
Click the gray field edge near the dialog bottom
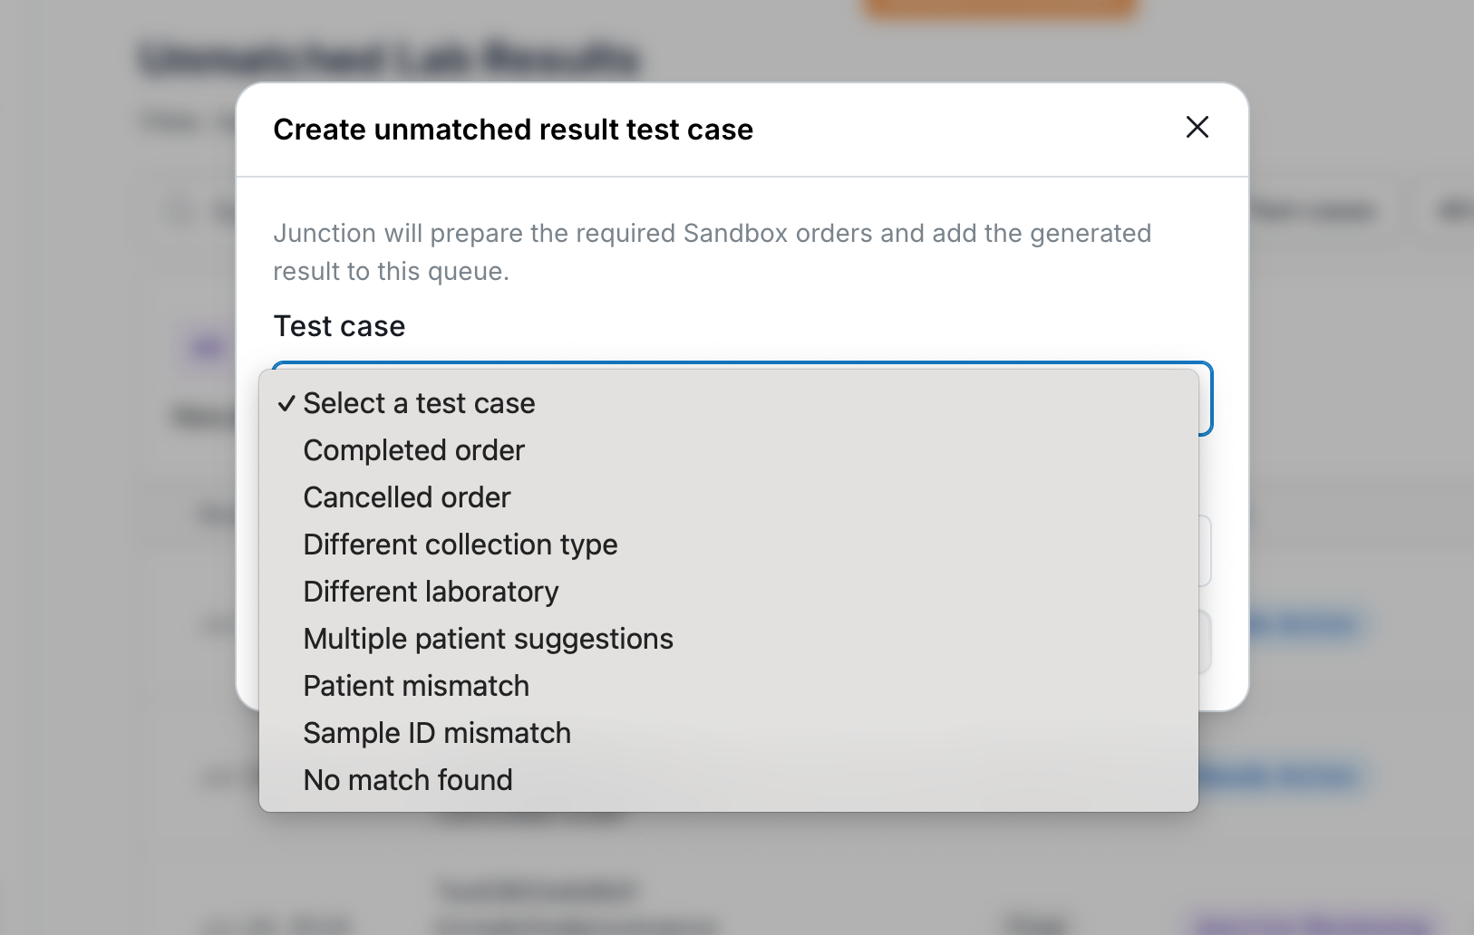[x=1206, y=641]
